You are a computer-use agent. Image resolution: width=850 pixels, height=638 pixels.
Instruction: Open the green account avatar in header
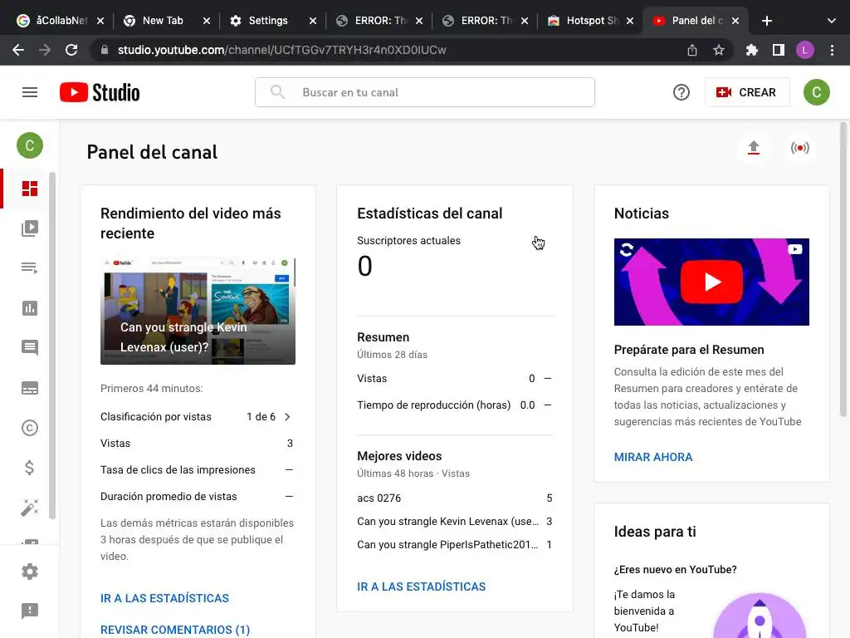pyautogui.click(x=817, y=93)
